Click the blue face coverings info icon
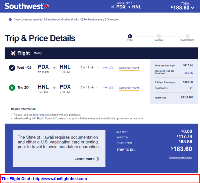This screenshot has width=200, height=183. (x=10, y=19)
